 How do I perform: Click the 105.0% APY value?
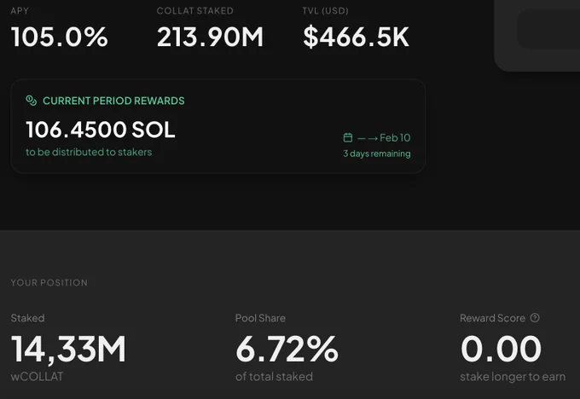coord(60,37)
